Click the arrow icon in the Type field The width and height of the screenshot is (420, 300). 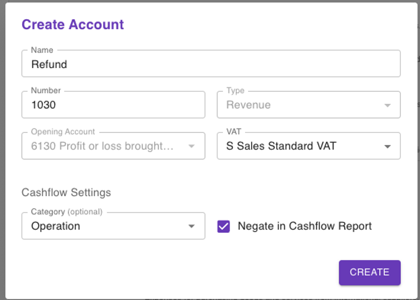click(x=388, y=105)
